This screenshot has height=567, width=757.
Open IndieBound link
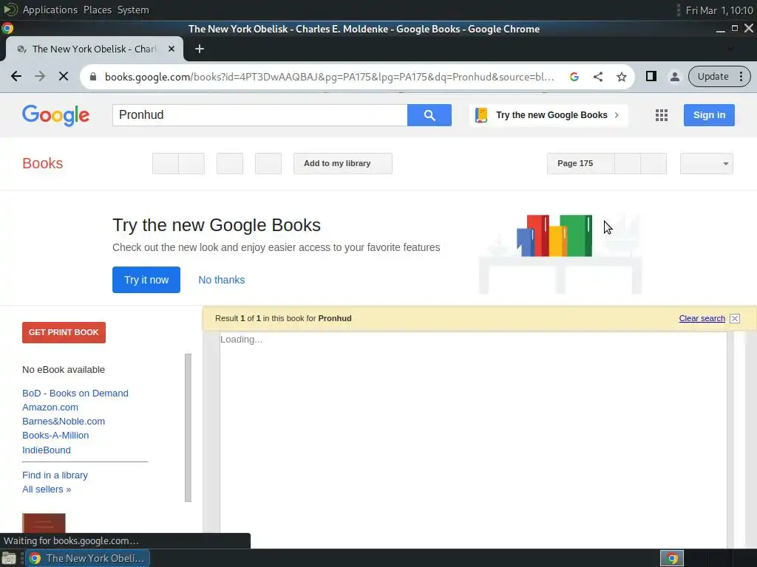(47, 450)
